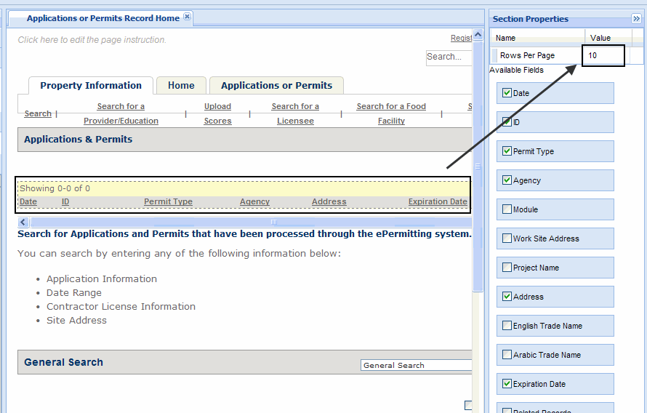Viewport: 647px width, 413px height.
Task: Open the Applications or Permits tab
Action: (x=276, y=86)
